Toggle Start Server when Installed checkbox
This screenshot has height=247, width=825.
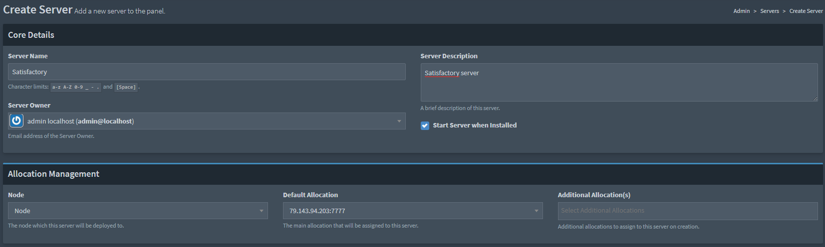pyautogui.click(x=425, y=125)
